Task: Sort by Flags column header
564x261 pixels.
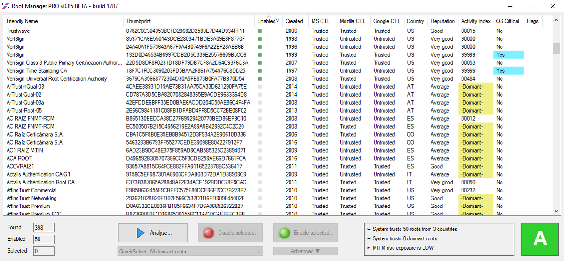Action: coord(533,21)
